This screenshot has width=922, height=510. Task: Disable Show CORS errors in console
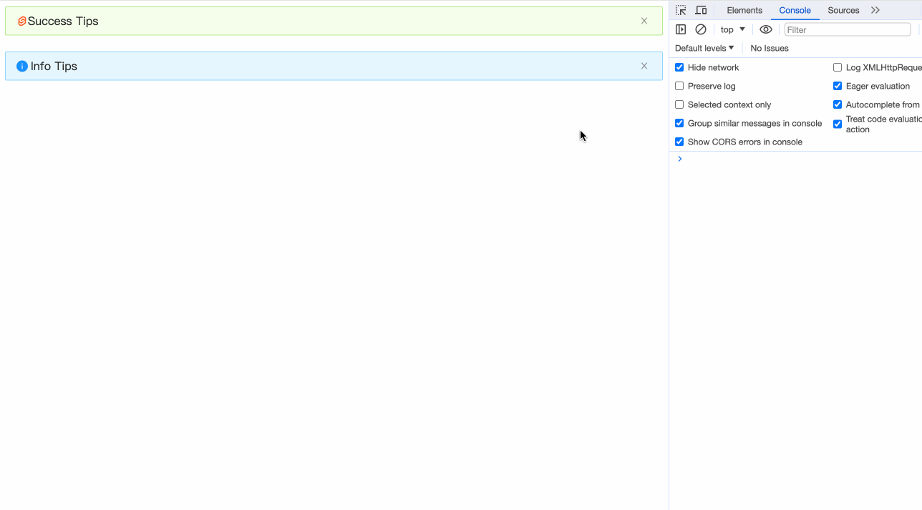point(679,142)
